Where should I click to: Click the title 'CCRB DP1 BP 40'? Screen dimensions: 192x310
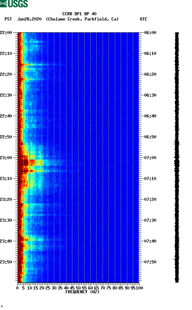(x=79, y=14)
